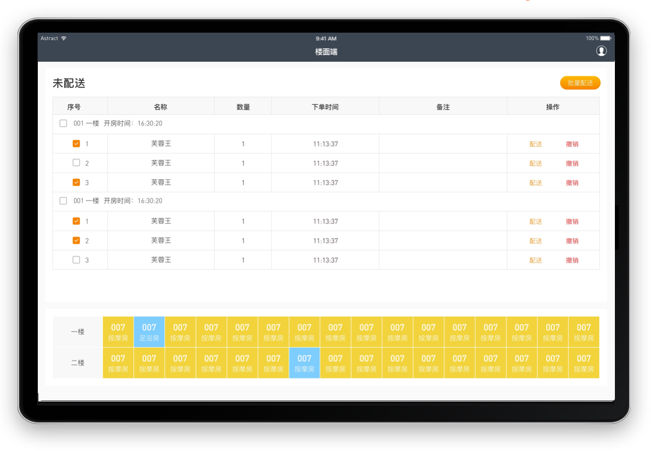
Task: Select the blue 足浴房 room tile
Action: (x=149, y=332)
